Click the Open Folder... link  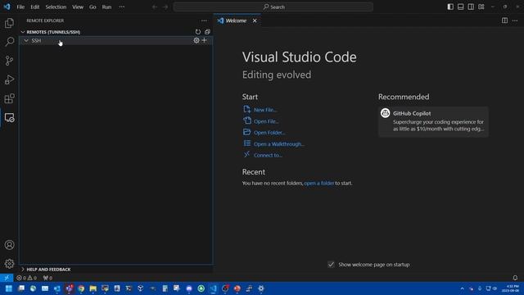tap(269, 133)
